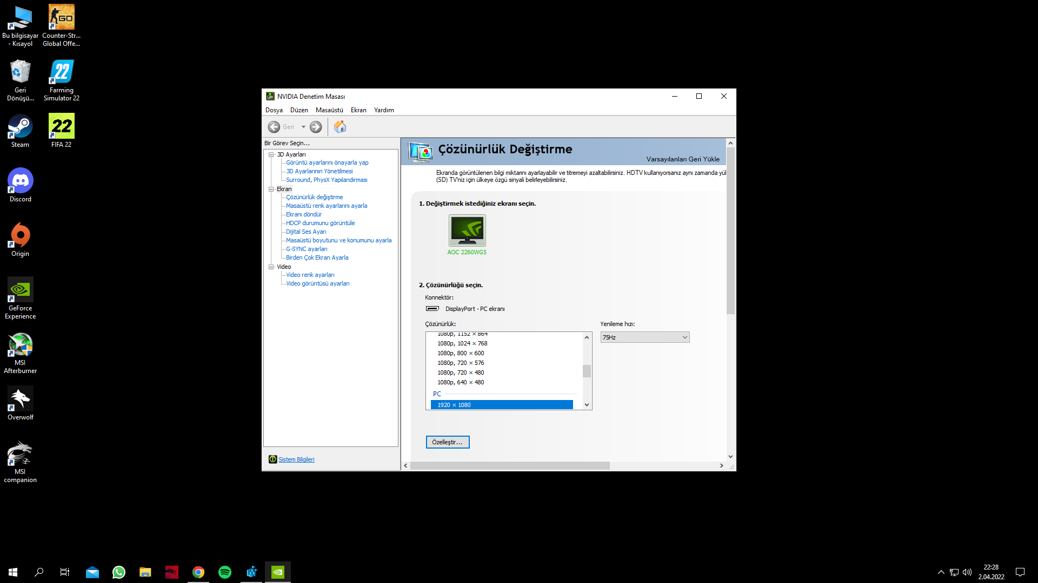Open the Ekran menu

pos(358,110)
